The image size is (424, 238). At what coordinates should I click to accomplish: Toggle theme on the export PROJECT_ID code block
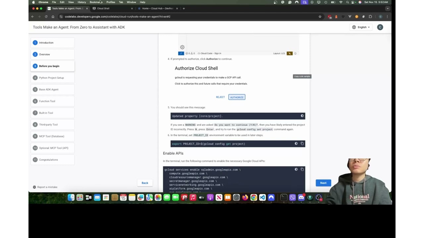[296, 144]
